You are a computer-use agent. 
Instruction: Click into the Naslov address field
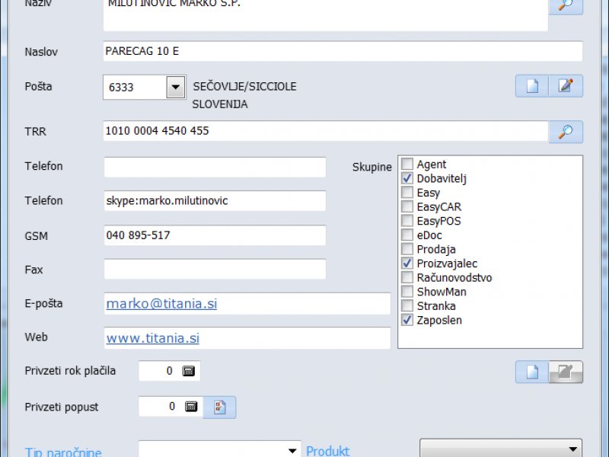[343, 52]
